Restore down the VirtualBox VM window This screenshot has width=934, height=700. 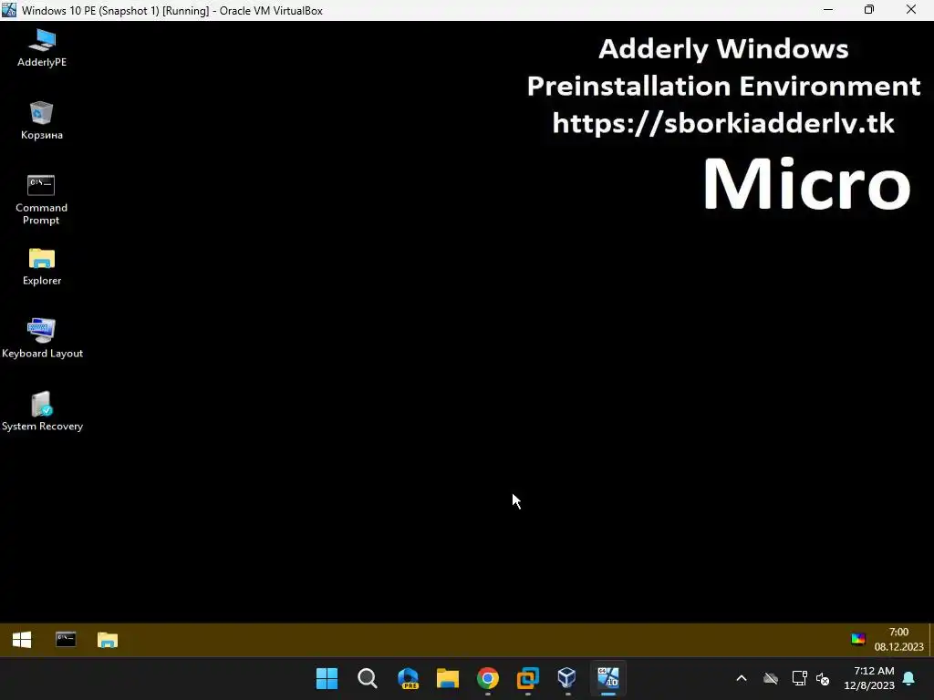869,9
